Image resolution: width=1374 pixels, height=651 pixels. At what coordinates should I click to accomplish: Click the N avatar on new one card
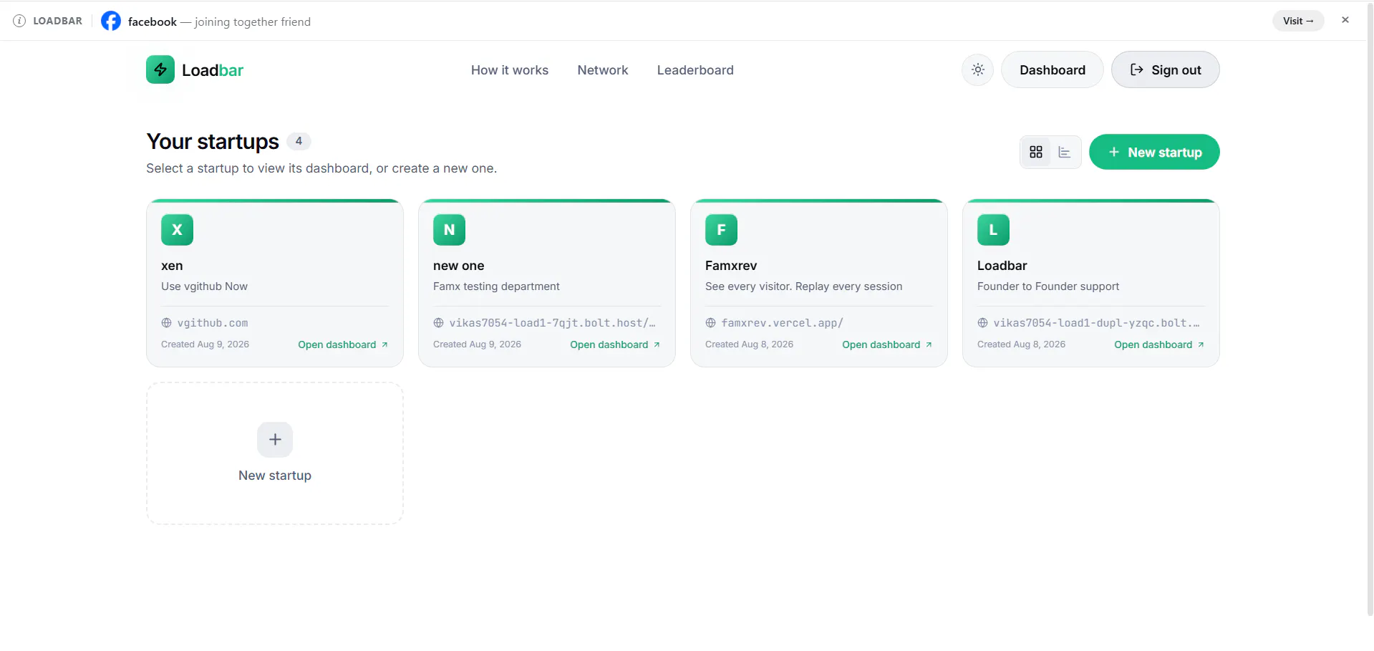point(449,230)
